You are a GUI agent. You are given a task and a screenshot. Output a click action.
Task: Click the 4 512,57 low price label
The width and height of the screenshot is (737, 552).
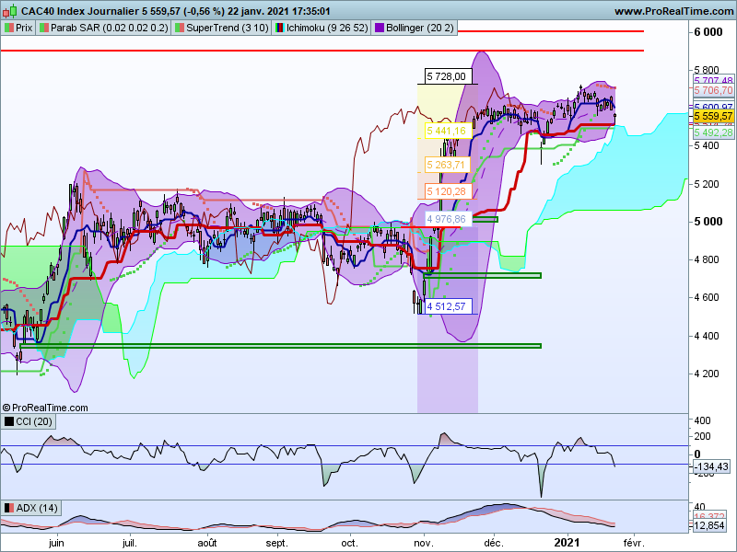447,306
